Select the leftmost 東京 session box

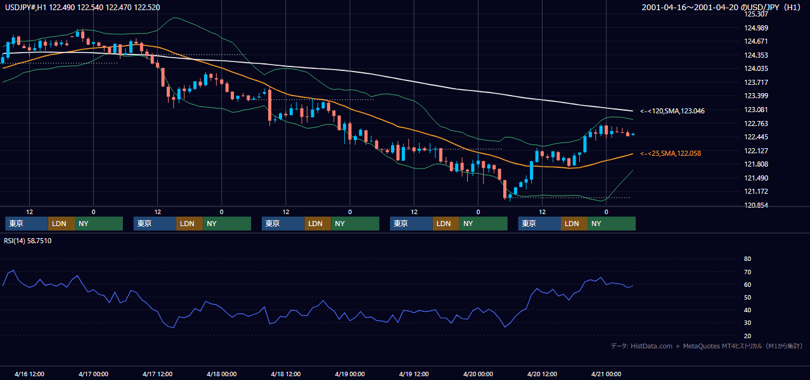click(27, 224)
